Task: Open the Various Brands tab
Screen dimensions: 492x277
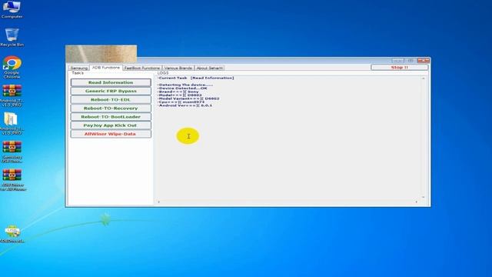Action: (x=178, y=68)
